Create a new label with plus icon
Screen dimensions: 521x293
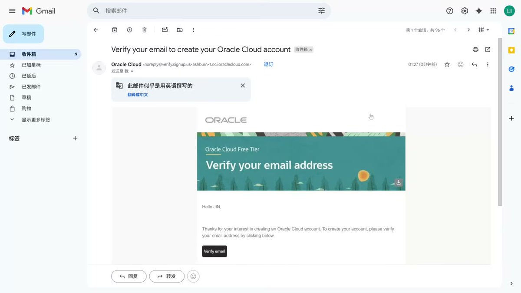[x=75, y=138]
